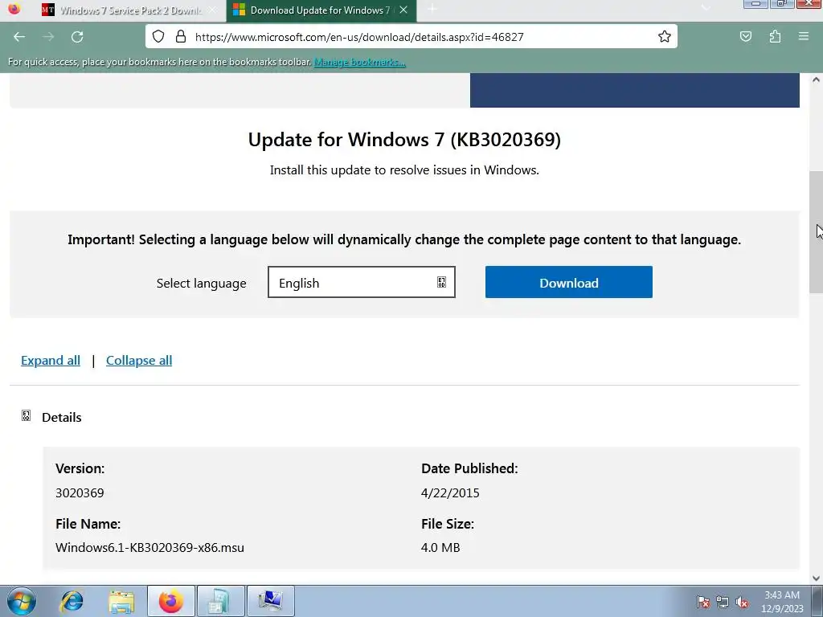Image resolution: width=823 pixels, height=617 pixels.
Task: Bookmark this page with the star
Action: (x=665, y=36)
